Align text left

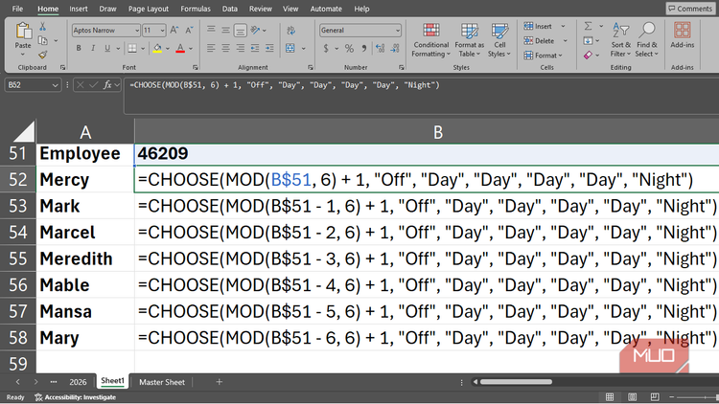click(211, 48)
